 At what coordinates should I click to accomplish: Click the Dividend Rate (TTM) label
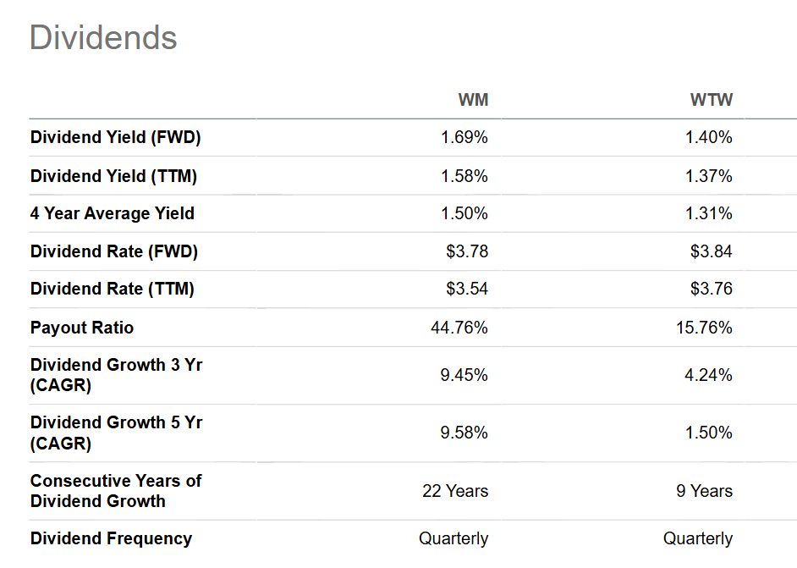pyautogui.click(x=112, y=289)
